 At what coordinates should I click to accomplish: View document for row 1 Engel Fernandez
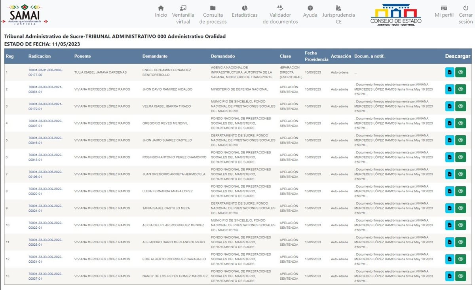[x=460, y=72]
